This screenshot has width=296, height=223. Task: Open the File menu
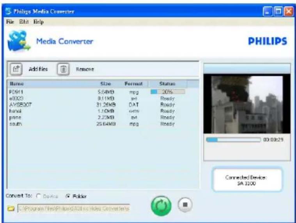tap(10, 22)
